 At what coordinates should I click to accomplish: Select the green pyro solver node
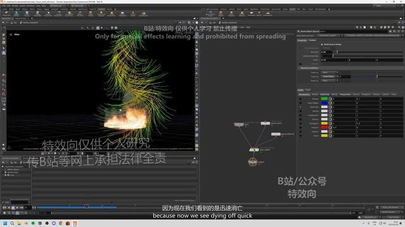point(254,149)
